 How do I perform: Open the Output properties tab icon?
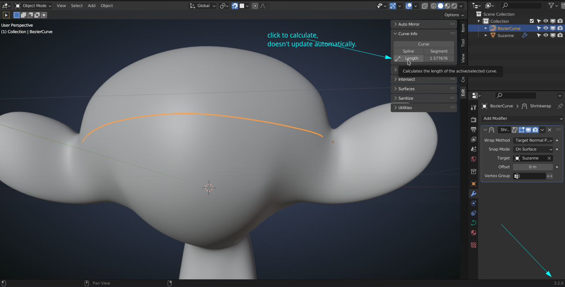pyautogui.click(x=474, y=130)
